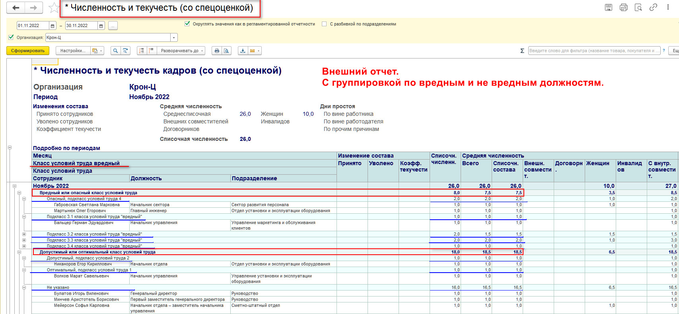
Task: Open the Организация dropdown arrow
Action: coord(174,38)
